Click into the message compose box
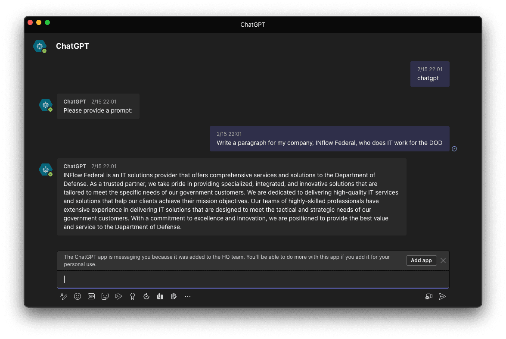This screenshot has height=339, width=506. click(253, 279)
